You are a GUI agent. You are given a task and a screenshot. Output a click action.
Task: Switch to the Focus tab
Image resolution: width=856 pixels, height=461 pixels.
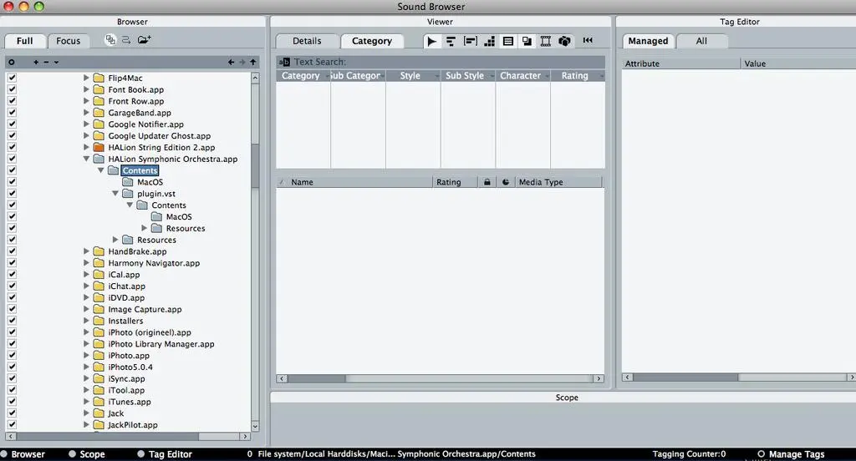pos(69,41)
